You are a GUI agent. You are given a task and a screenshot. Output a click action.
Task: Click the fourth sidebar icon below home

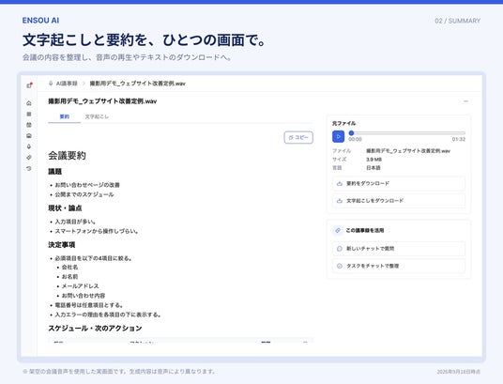click(x=29, y=136)
